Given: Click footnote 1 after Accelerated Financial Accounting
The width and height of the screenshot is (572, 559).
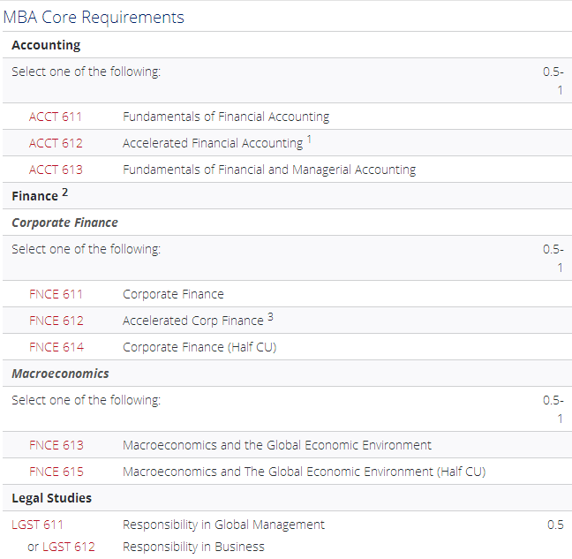Looking at the screenshot, I should [309, 140].
